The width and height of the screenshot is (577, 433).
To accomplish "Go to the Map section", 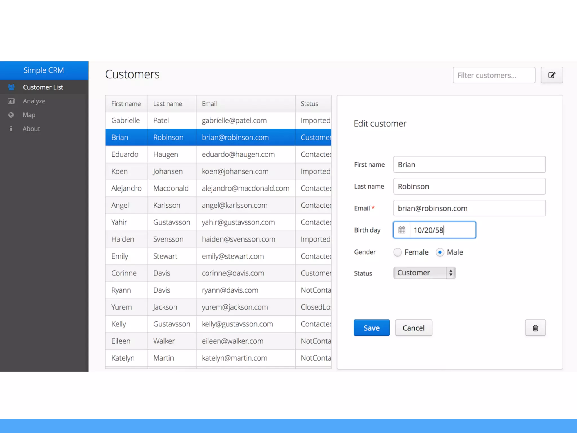I will pos(29,115).
